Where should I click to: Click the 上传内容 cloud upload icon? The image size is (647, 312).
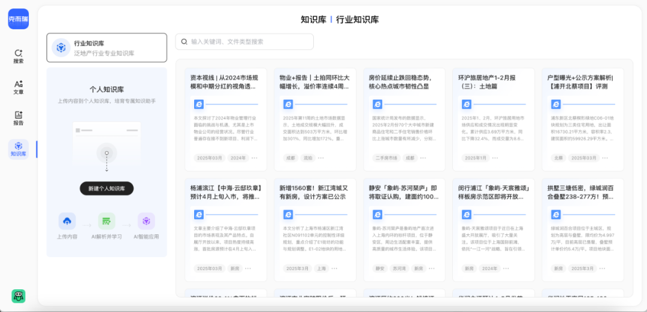coord(67,221)
